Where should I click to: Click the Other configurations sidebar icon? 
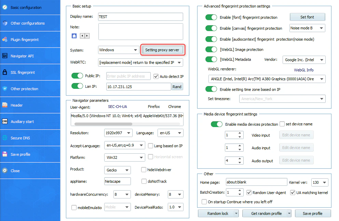pyautogui.click(x=5, y=23)
